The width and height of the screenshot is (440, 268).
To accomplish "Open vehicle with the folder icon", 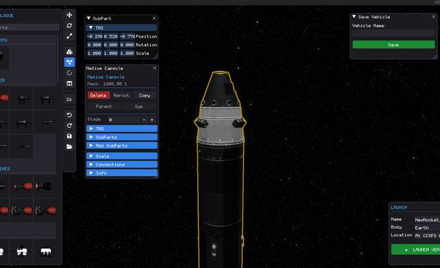I will pos(69,146).
